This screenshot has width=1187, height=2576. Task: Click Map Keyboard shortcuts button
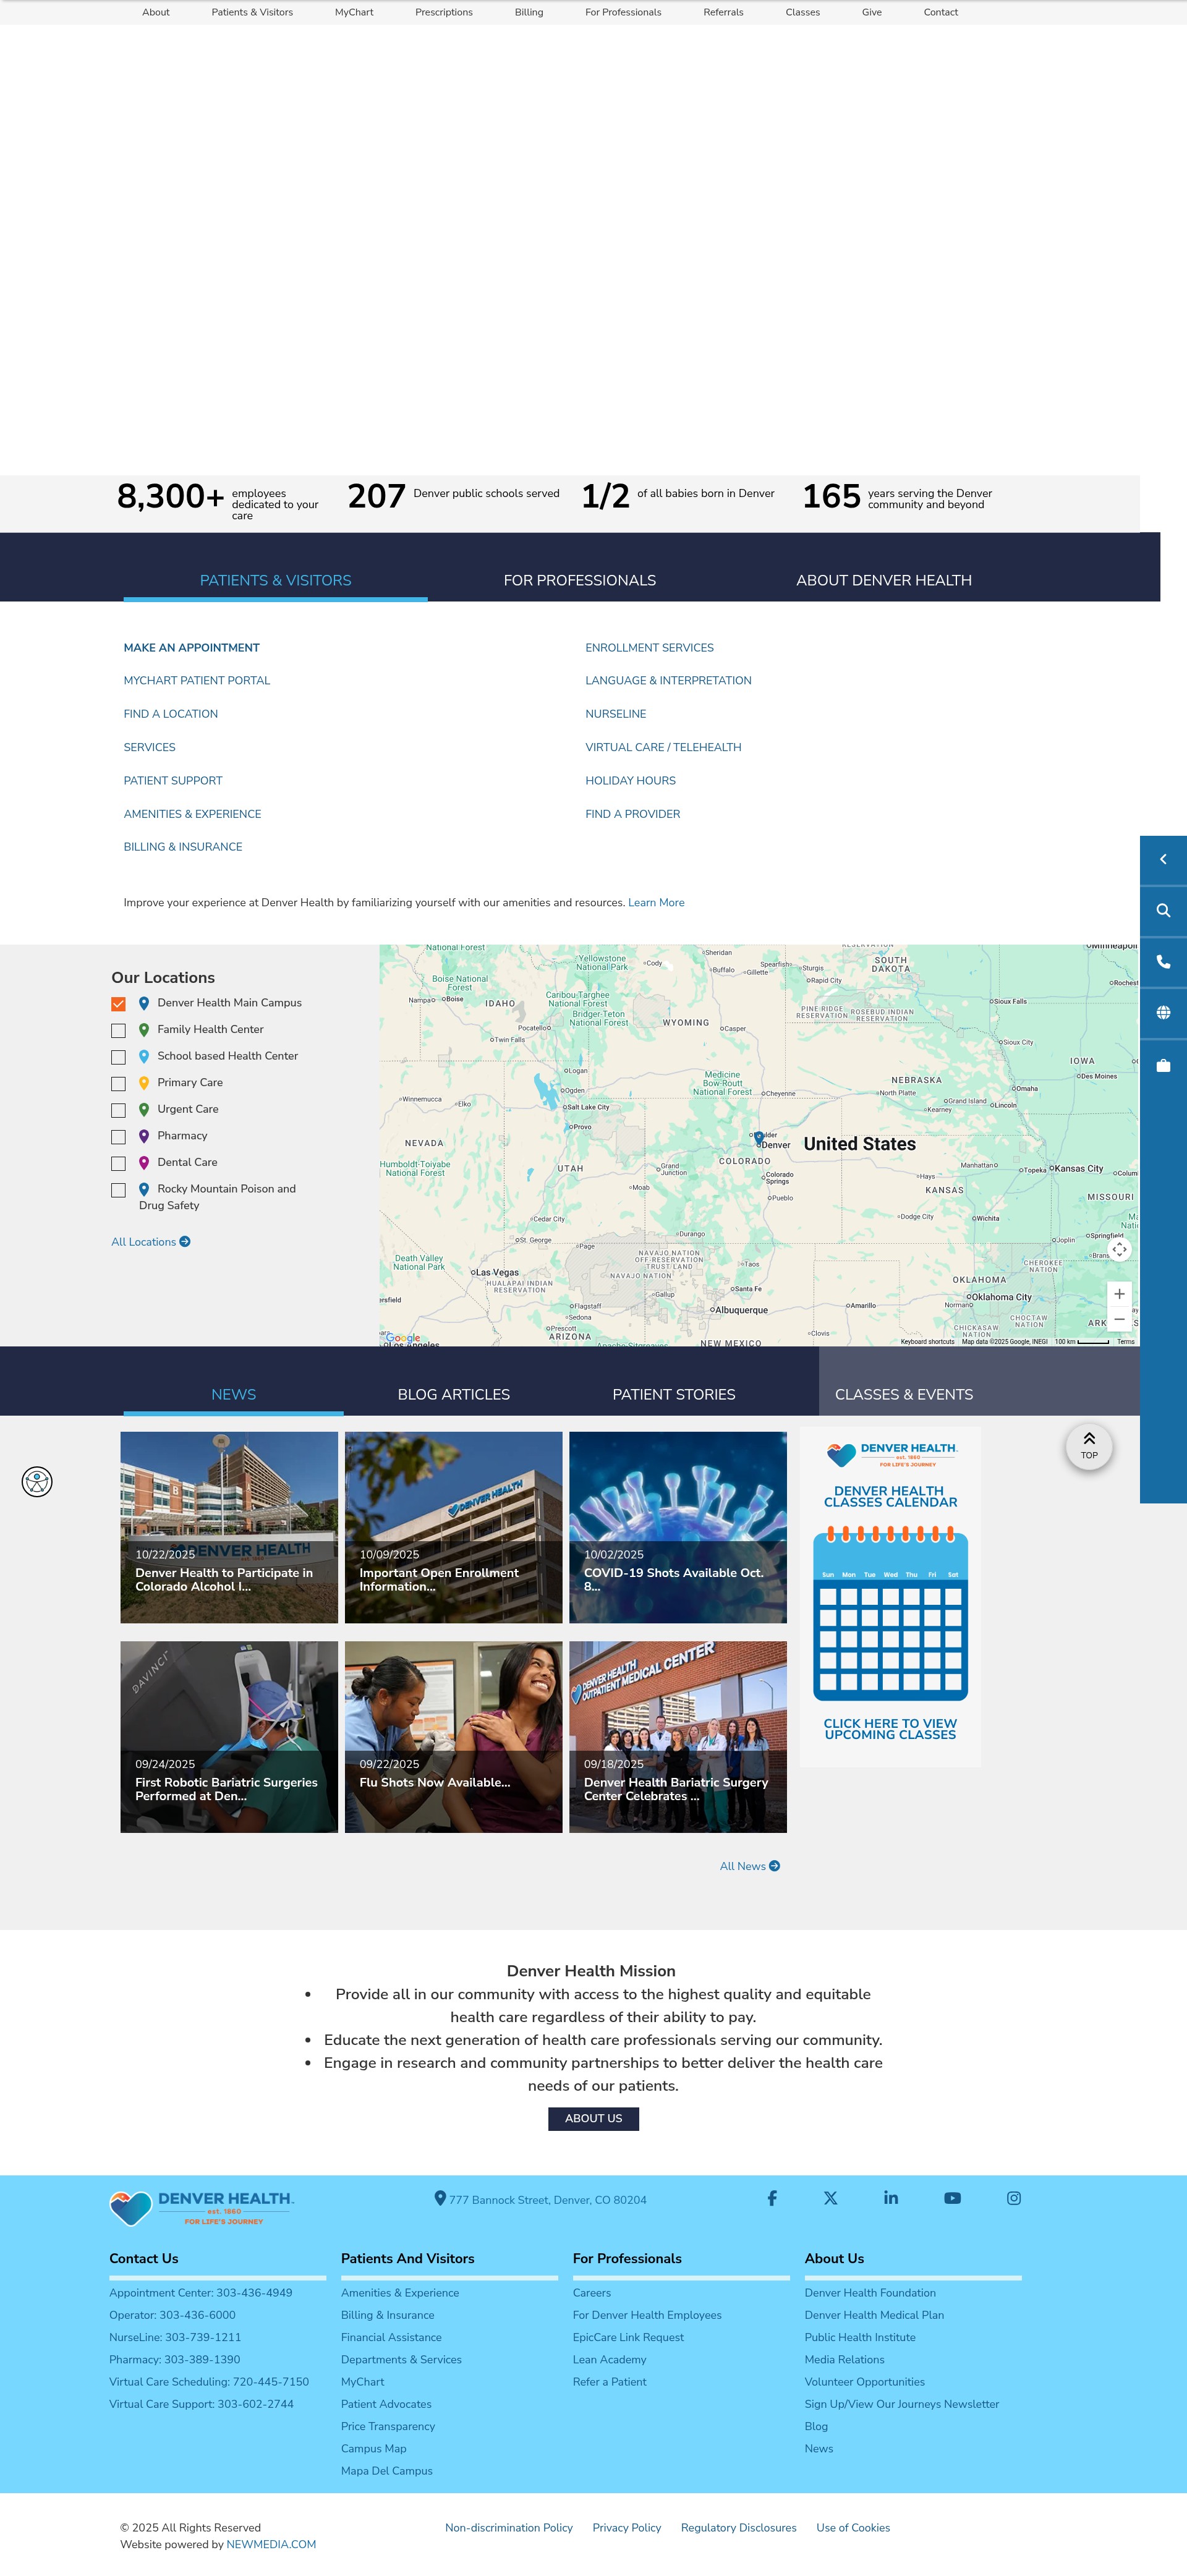pyautogui.click(x=927, y=1341)
